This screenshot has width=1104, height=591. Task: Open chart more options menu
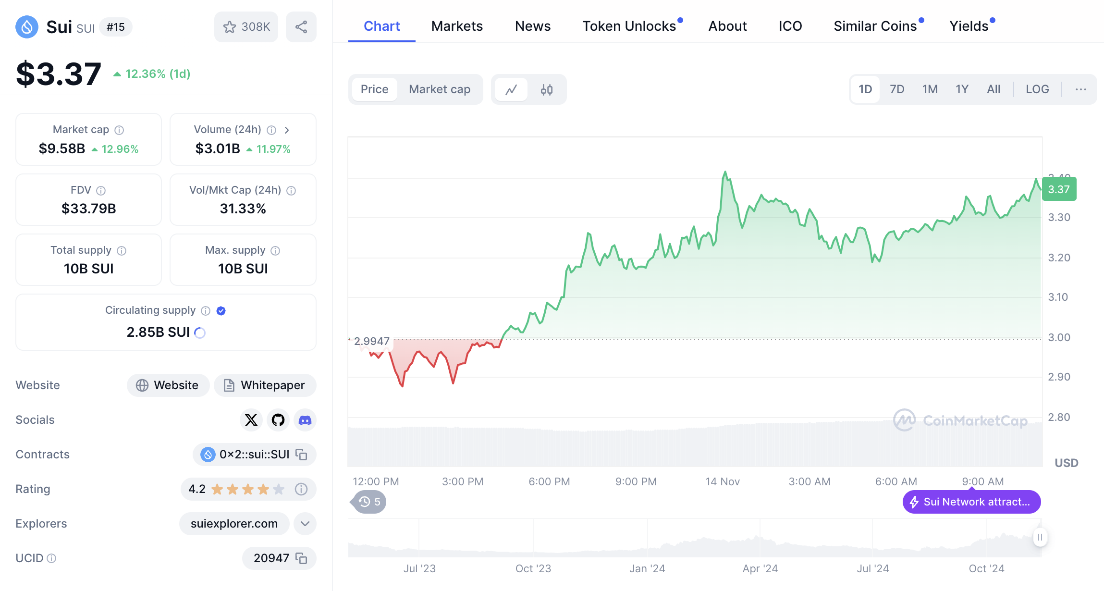(1081, 89)
